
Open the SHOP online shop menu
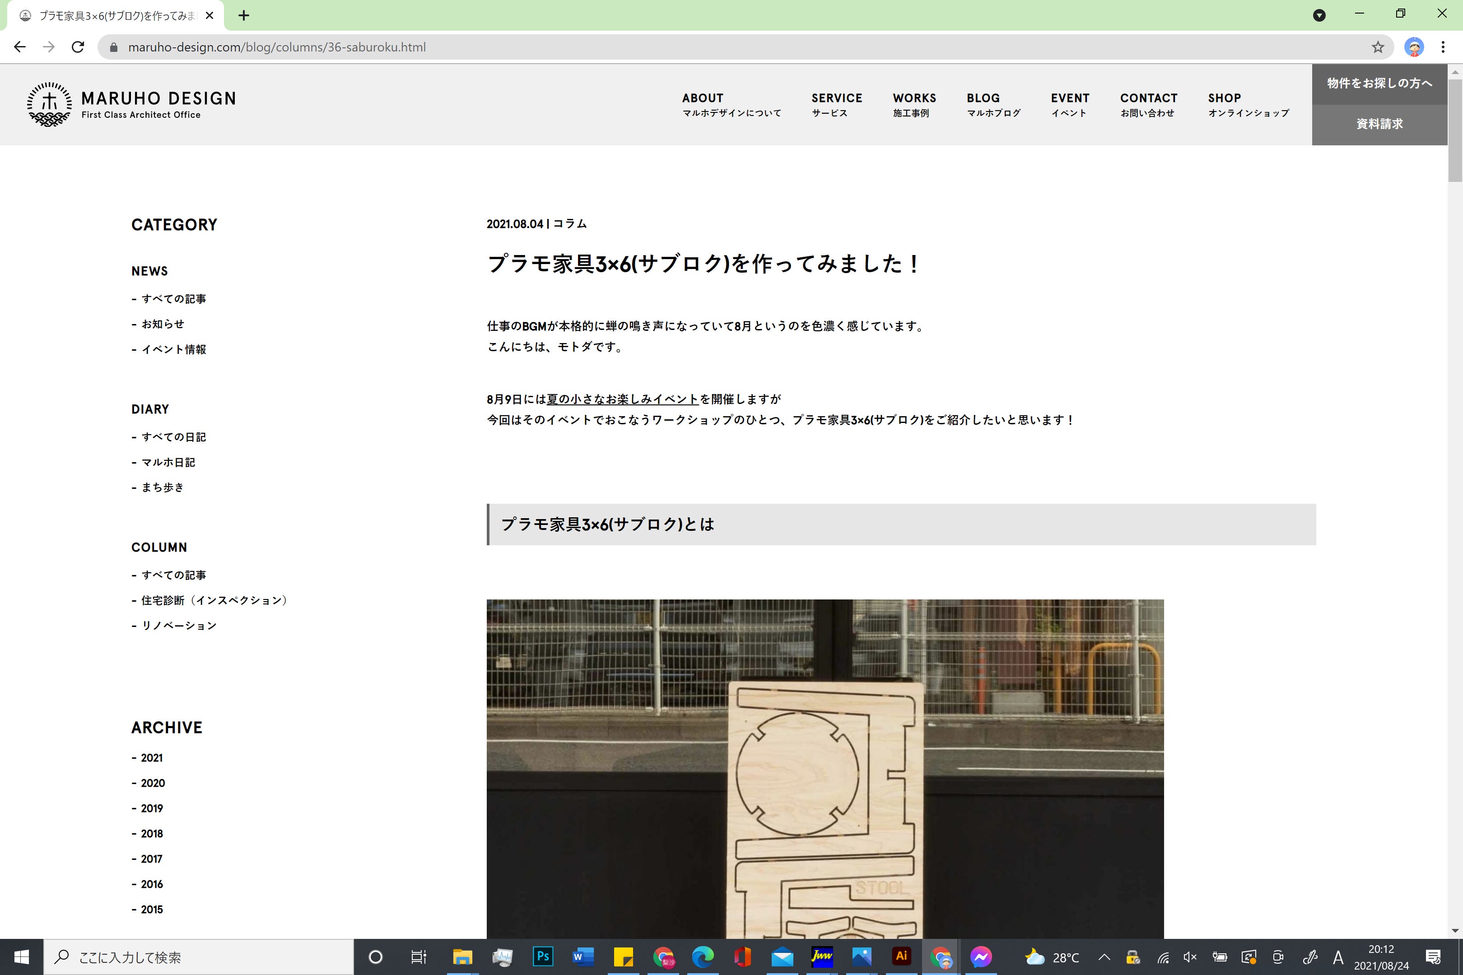click(x=1248, y=104)
